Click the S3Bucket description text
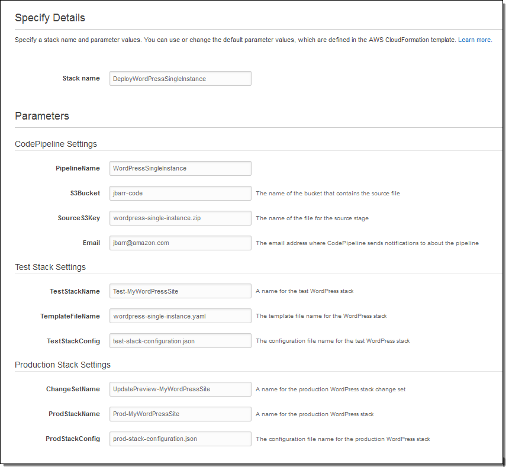Image resolution: width=509 pixels, height=470 pixels. click(327, 194)
